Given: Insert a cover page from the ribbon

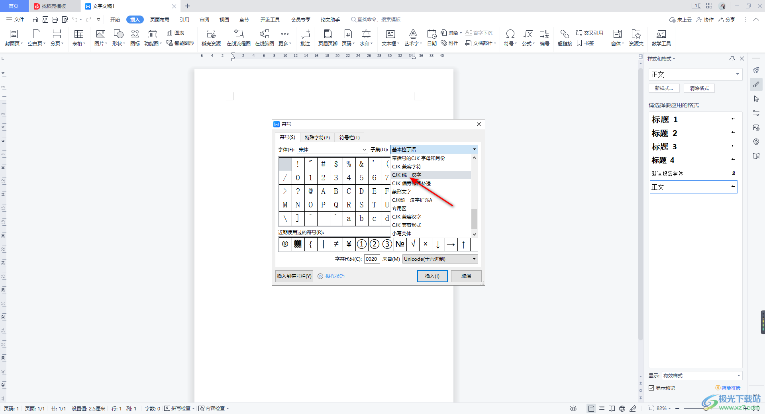Looking at the screenshot, I should [x=14, y=38].
